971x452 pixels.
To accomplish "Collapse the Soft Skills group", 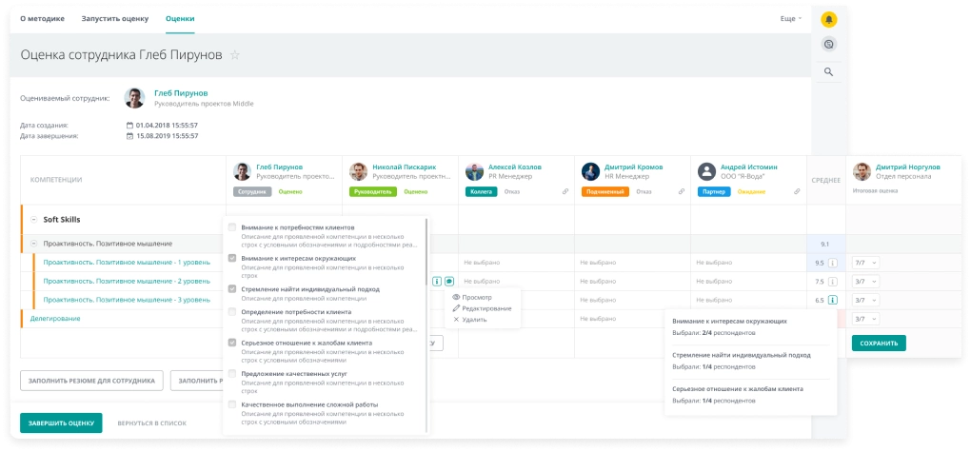I will (x=34, y=219).
